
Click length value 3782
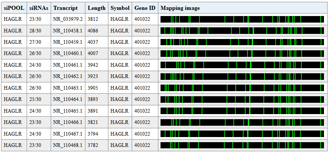[93, 145]
